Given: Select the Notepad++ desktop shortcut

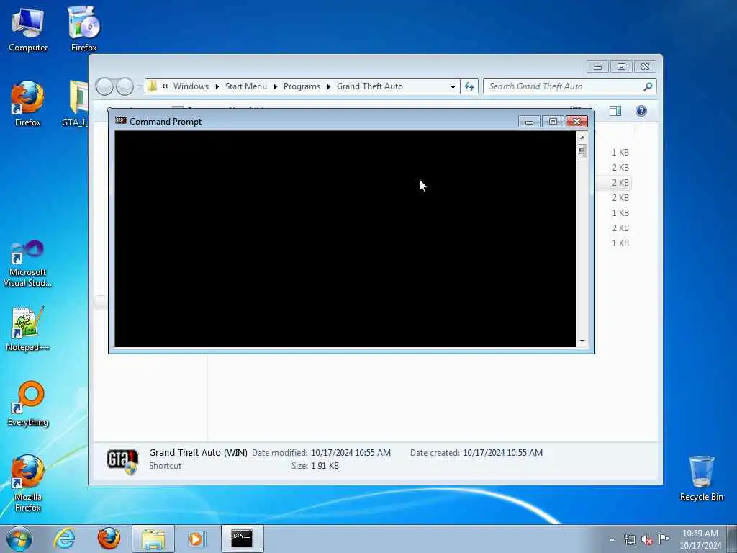Looking at the screenshot, I should coord(28,329).
